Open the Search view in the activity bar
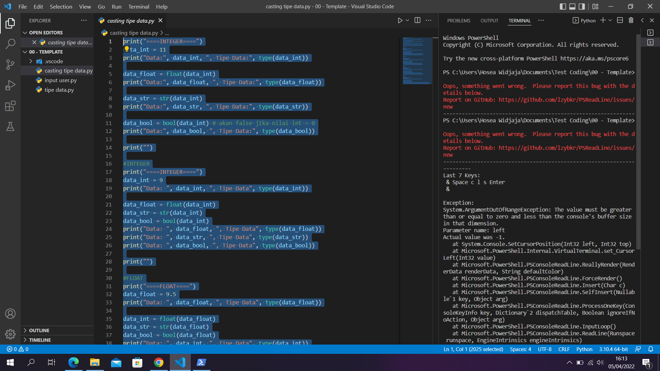This screenshot has width=660, height=371. [x=10, y=44]
